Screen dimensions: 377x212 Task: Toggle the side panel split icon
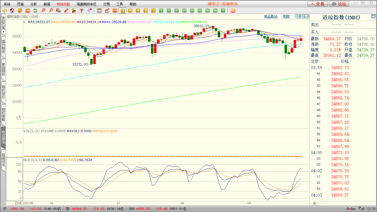[x=307, y=16]
